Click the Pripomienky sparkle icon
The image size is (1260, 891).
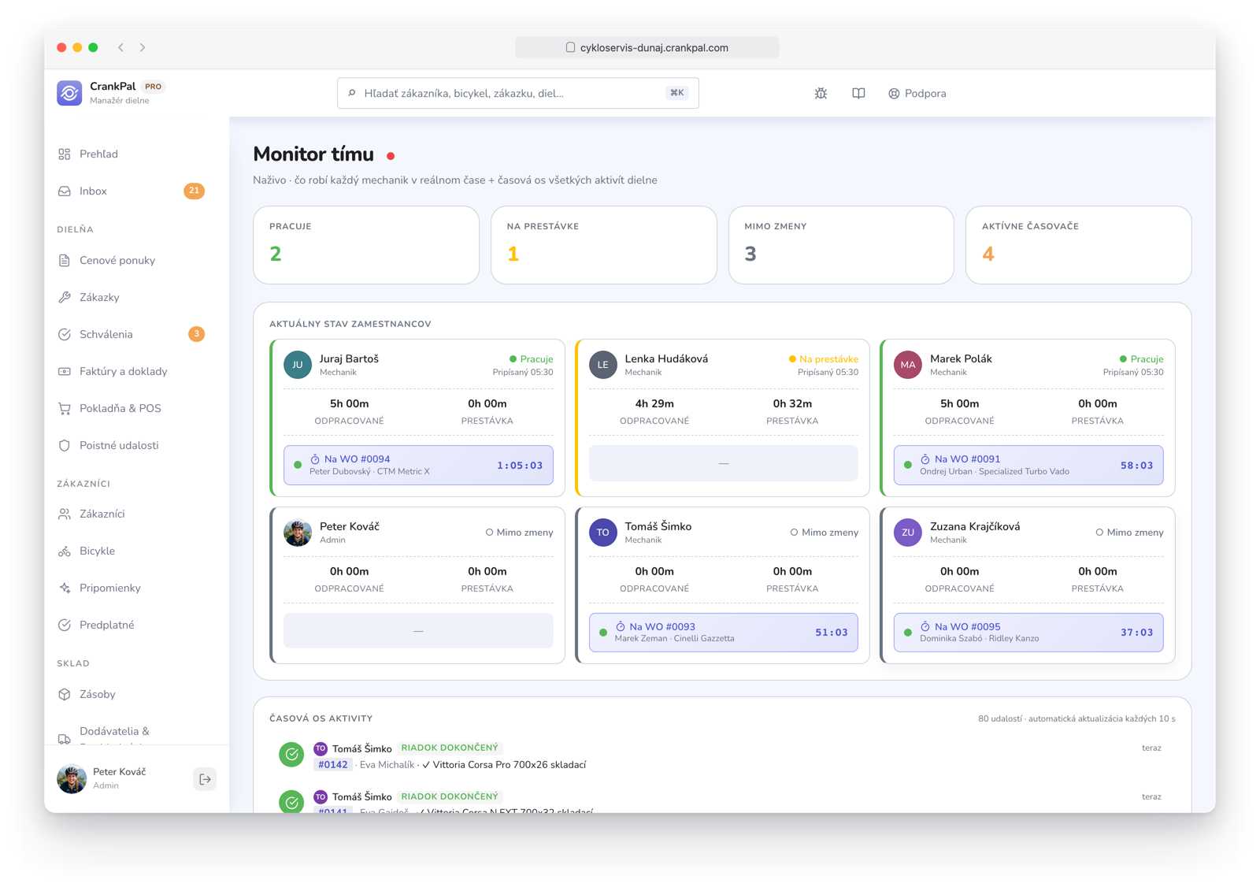[x=65, y=588]
